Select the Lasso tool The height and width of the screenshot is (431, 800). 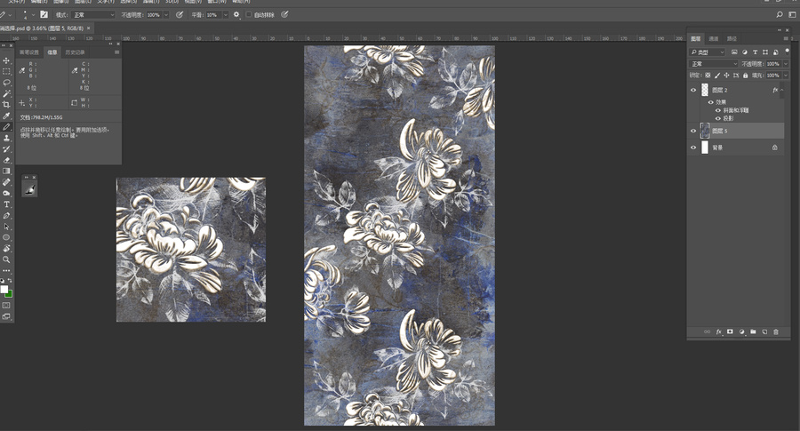pos(6,83)
